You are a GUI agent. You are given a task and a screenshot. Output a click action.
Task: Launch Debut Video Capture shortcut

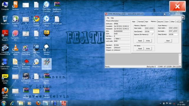5,64
